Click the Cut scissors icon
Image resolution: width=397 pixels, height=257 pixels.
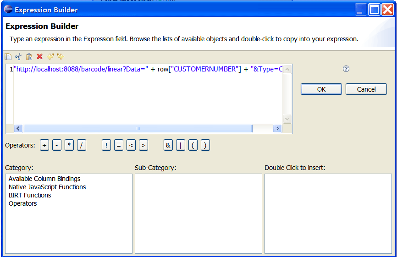pyautogui.click(x=18, y=56)
